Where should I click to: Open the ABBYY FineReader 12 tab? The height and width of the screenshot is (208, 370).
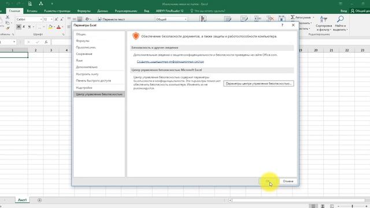point(169,11)
